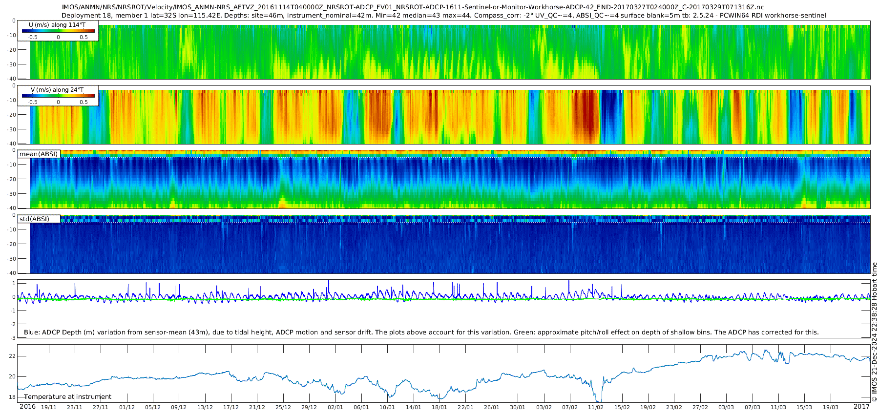Click the 19/11 date tick
Screen dimensions: 879x415
click(x=48, y=407)
